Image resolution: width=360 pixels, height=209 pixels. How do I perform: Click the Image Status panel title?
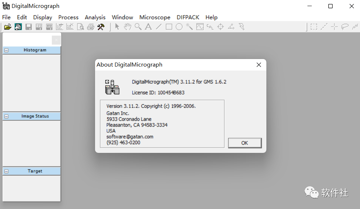click(x=35, y=116)
